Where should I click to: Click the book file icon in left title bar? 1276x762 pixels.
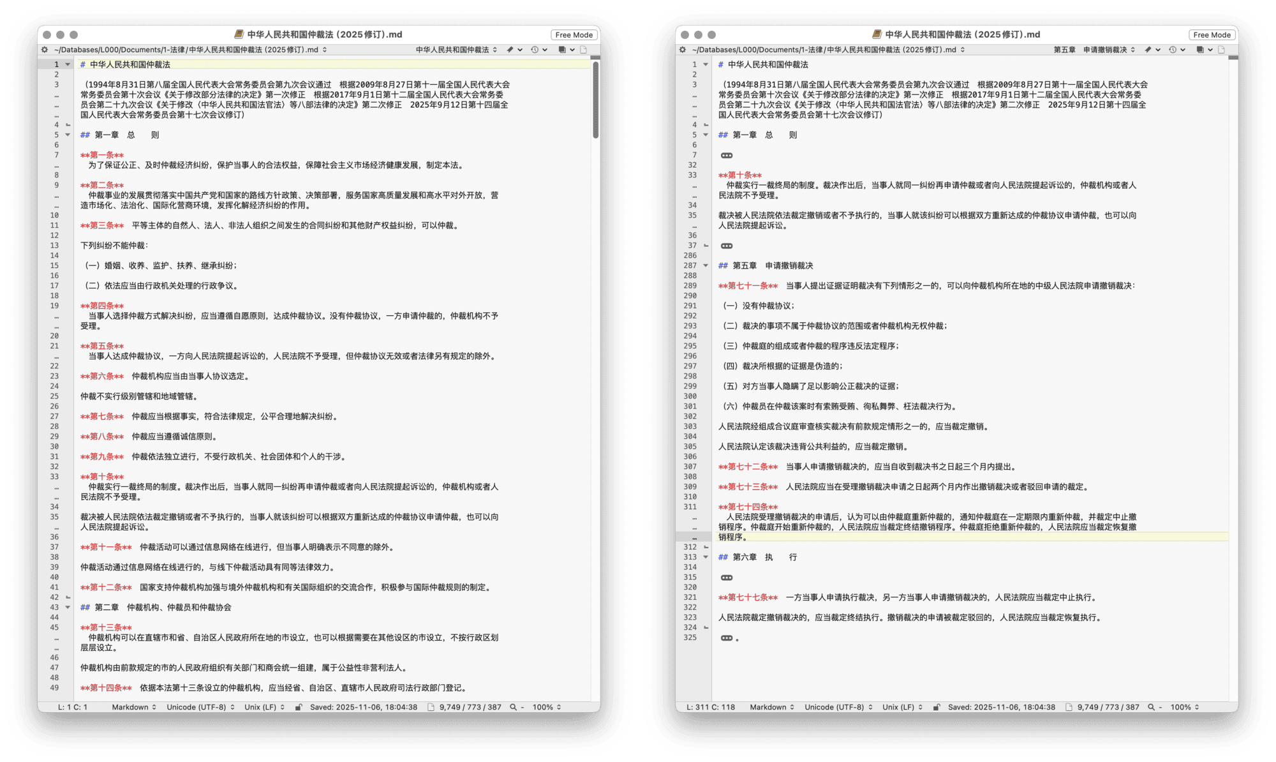(x=239, y=34)
